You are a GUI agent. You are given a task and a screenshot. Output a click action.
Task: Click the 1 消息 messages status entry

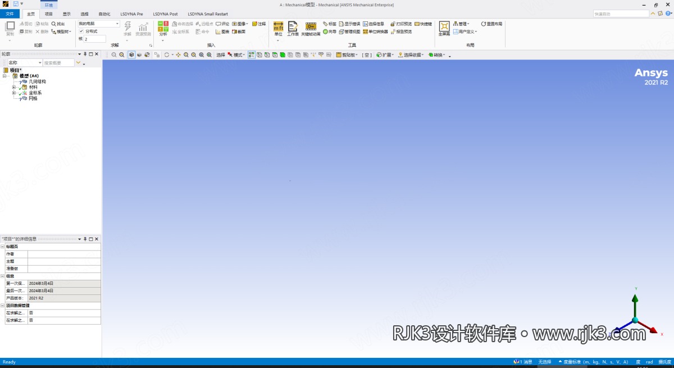point(523,362)
